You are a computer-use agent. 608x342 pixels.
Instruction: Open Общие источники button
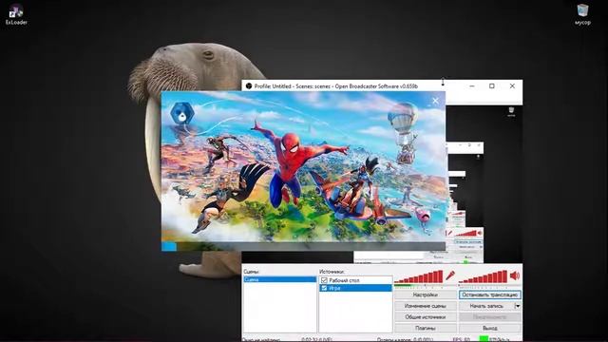[426, 316]
